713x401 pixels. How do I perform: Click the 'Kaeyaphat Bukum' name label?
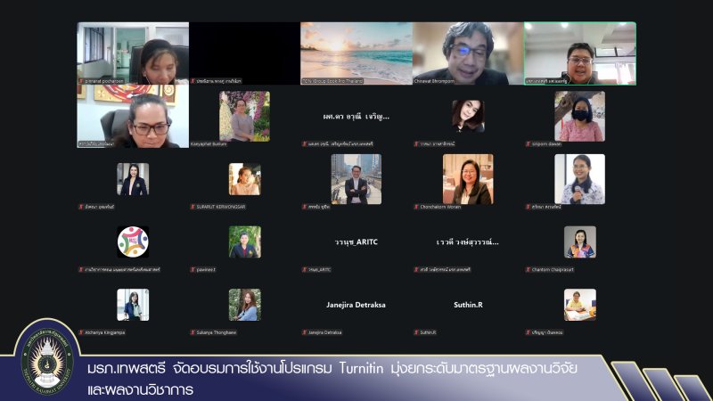pyautogui.click(x=209, y=143)
